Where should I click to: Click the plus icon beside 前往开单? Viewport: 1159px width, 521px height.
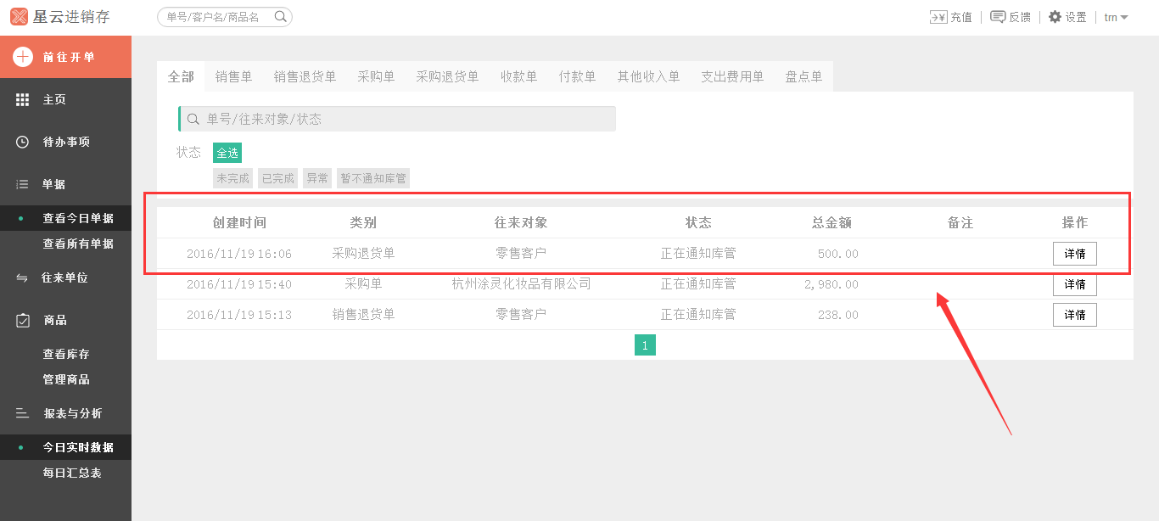[23, 57]
